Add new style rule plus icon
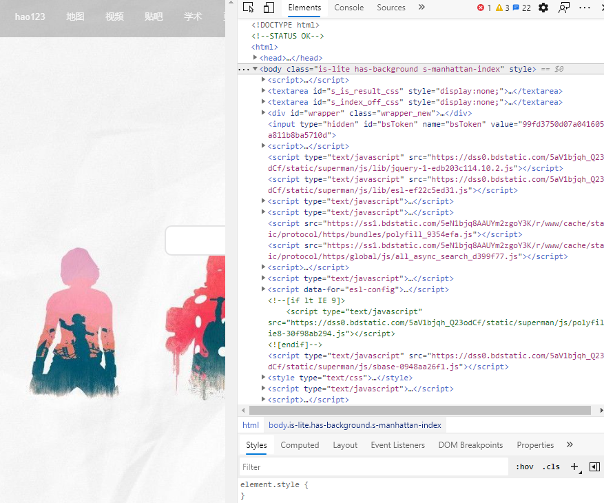 pyautogui.click(x=576, y=466)
